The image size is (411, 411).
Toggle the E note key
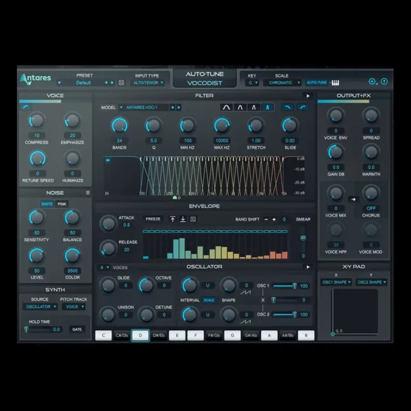pyautogui.click(x=177, y=336)
